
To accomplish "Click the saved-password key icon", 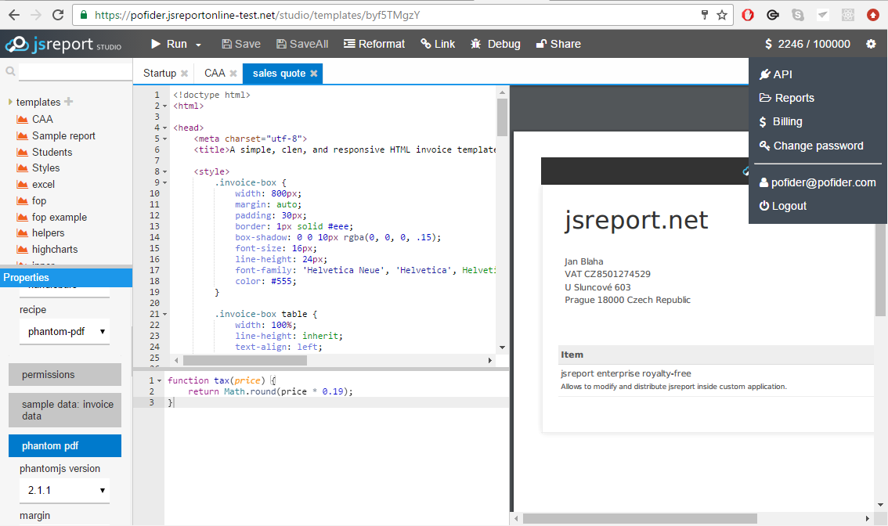I will tap(705, 16).
